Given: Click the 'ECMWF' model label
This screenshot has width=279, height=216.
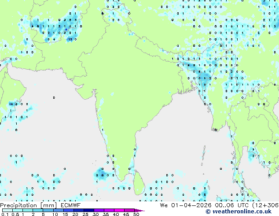Looking at the screenshot, I should point(70,205).
